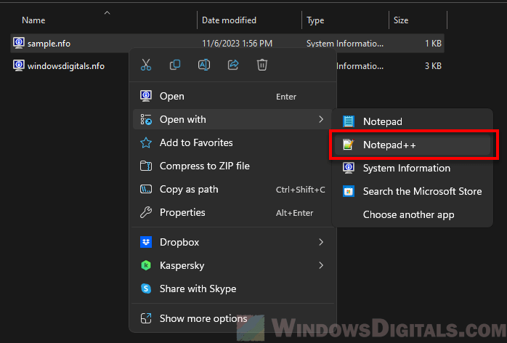This screenshot has height=343, width=507.
Task: Click the Cut scissors icon
Action: pyautogui.click(x=146, y=65)
